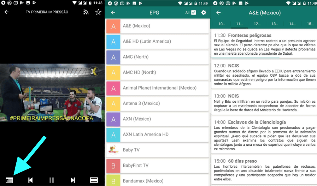Open A&E HD (Latin America) channel

[x=158, y=42]
